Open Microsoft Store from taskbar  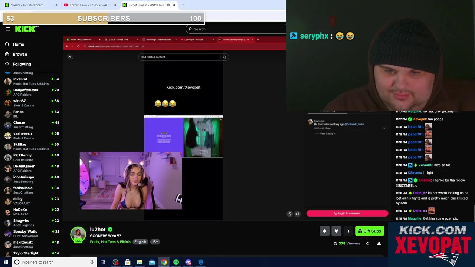[127, 262]
